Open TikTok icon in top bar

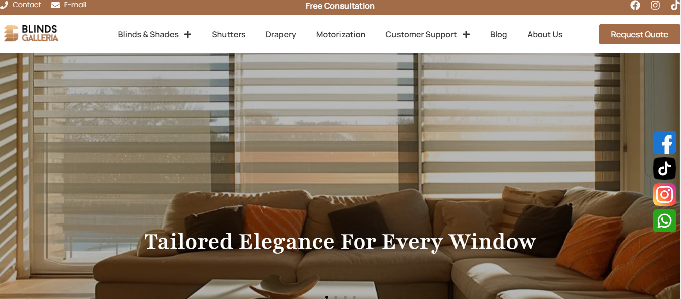(675, 6)
